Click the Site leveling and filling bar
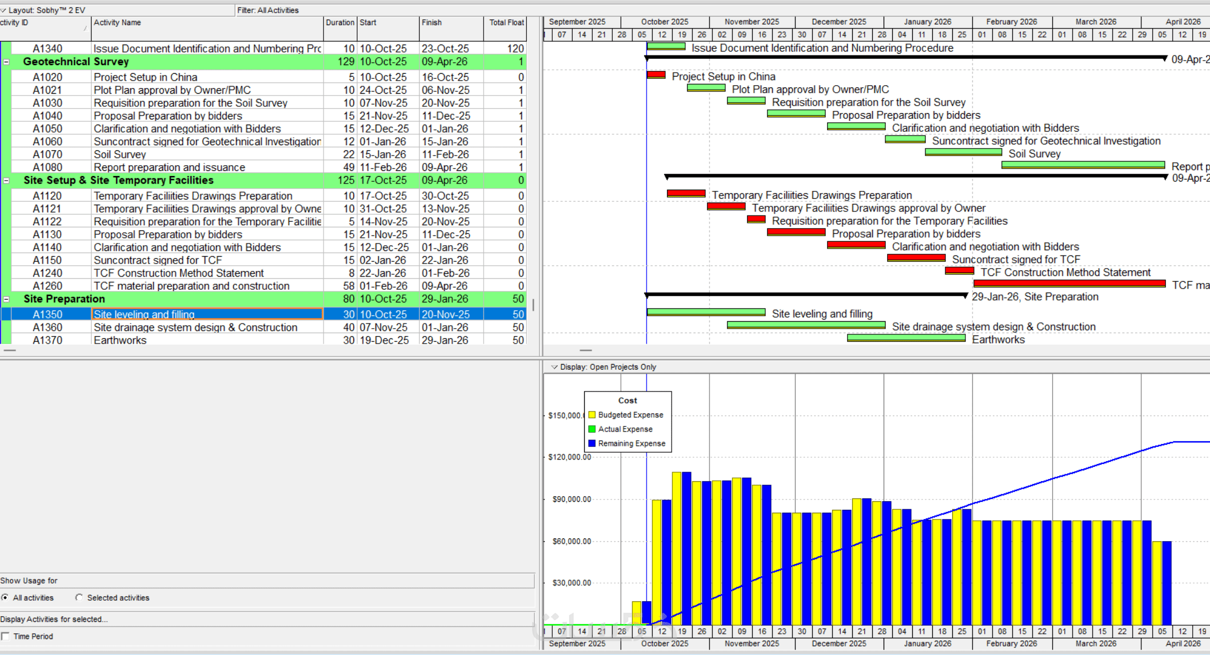 [706, 312]
